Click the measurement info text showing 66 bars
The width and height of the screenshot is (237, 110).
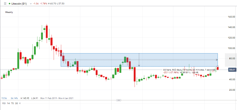pos(189,70)
